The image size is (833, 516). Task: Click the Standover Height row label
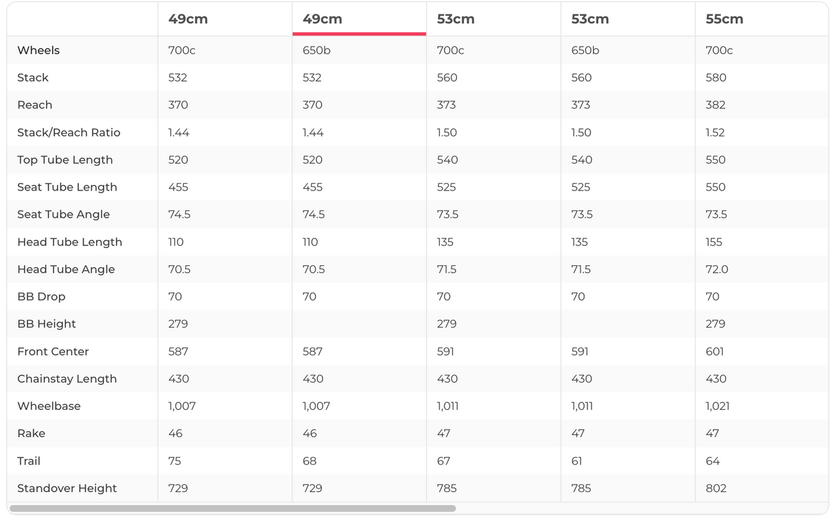tap(67, 488)
